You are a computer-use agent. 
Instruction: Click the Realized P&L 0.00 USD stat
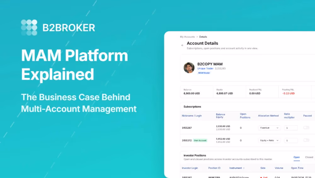[262, 92]
